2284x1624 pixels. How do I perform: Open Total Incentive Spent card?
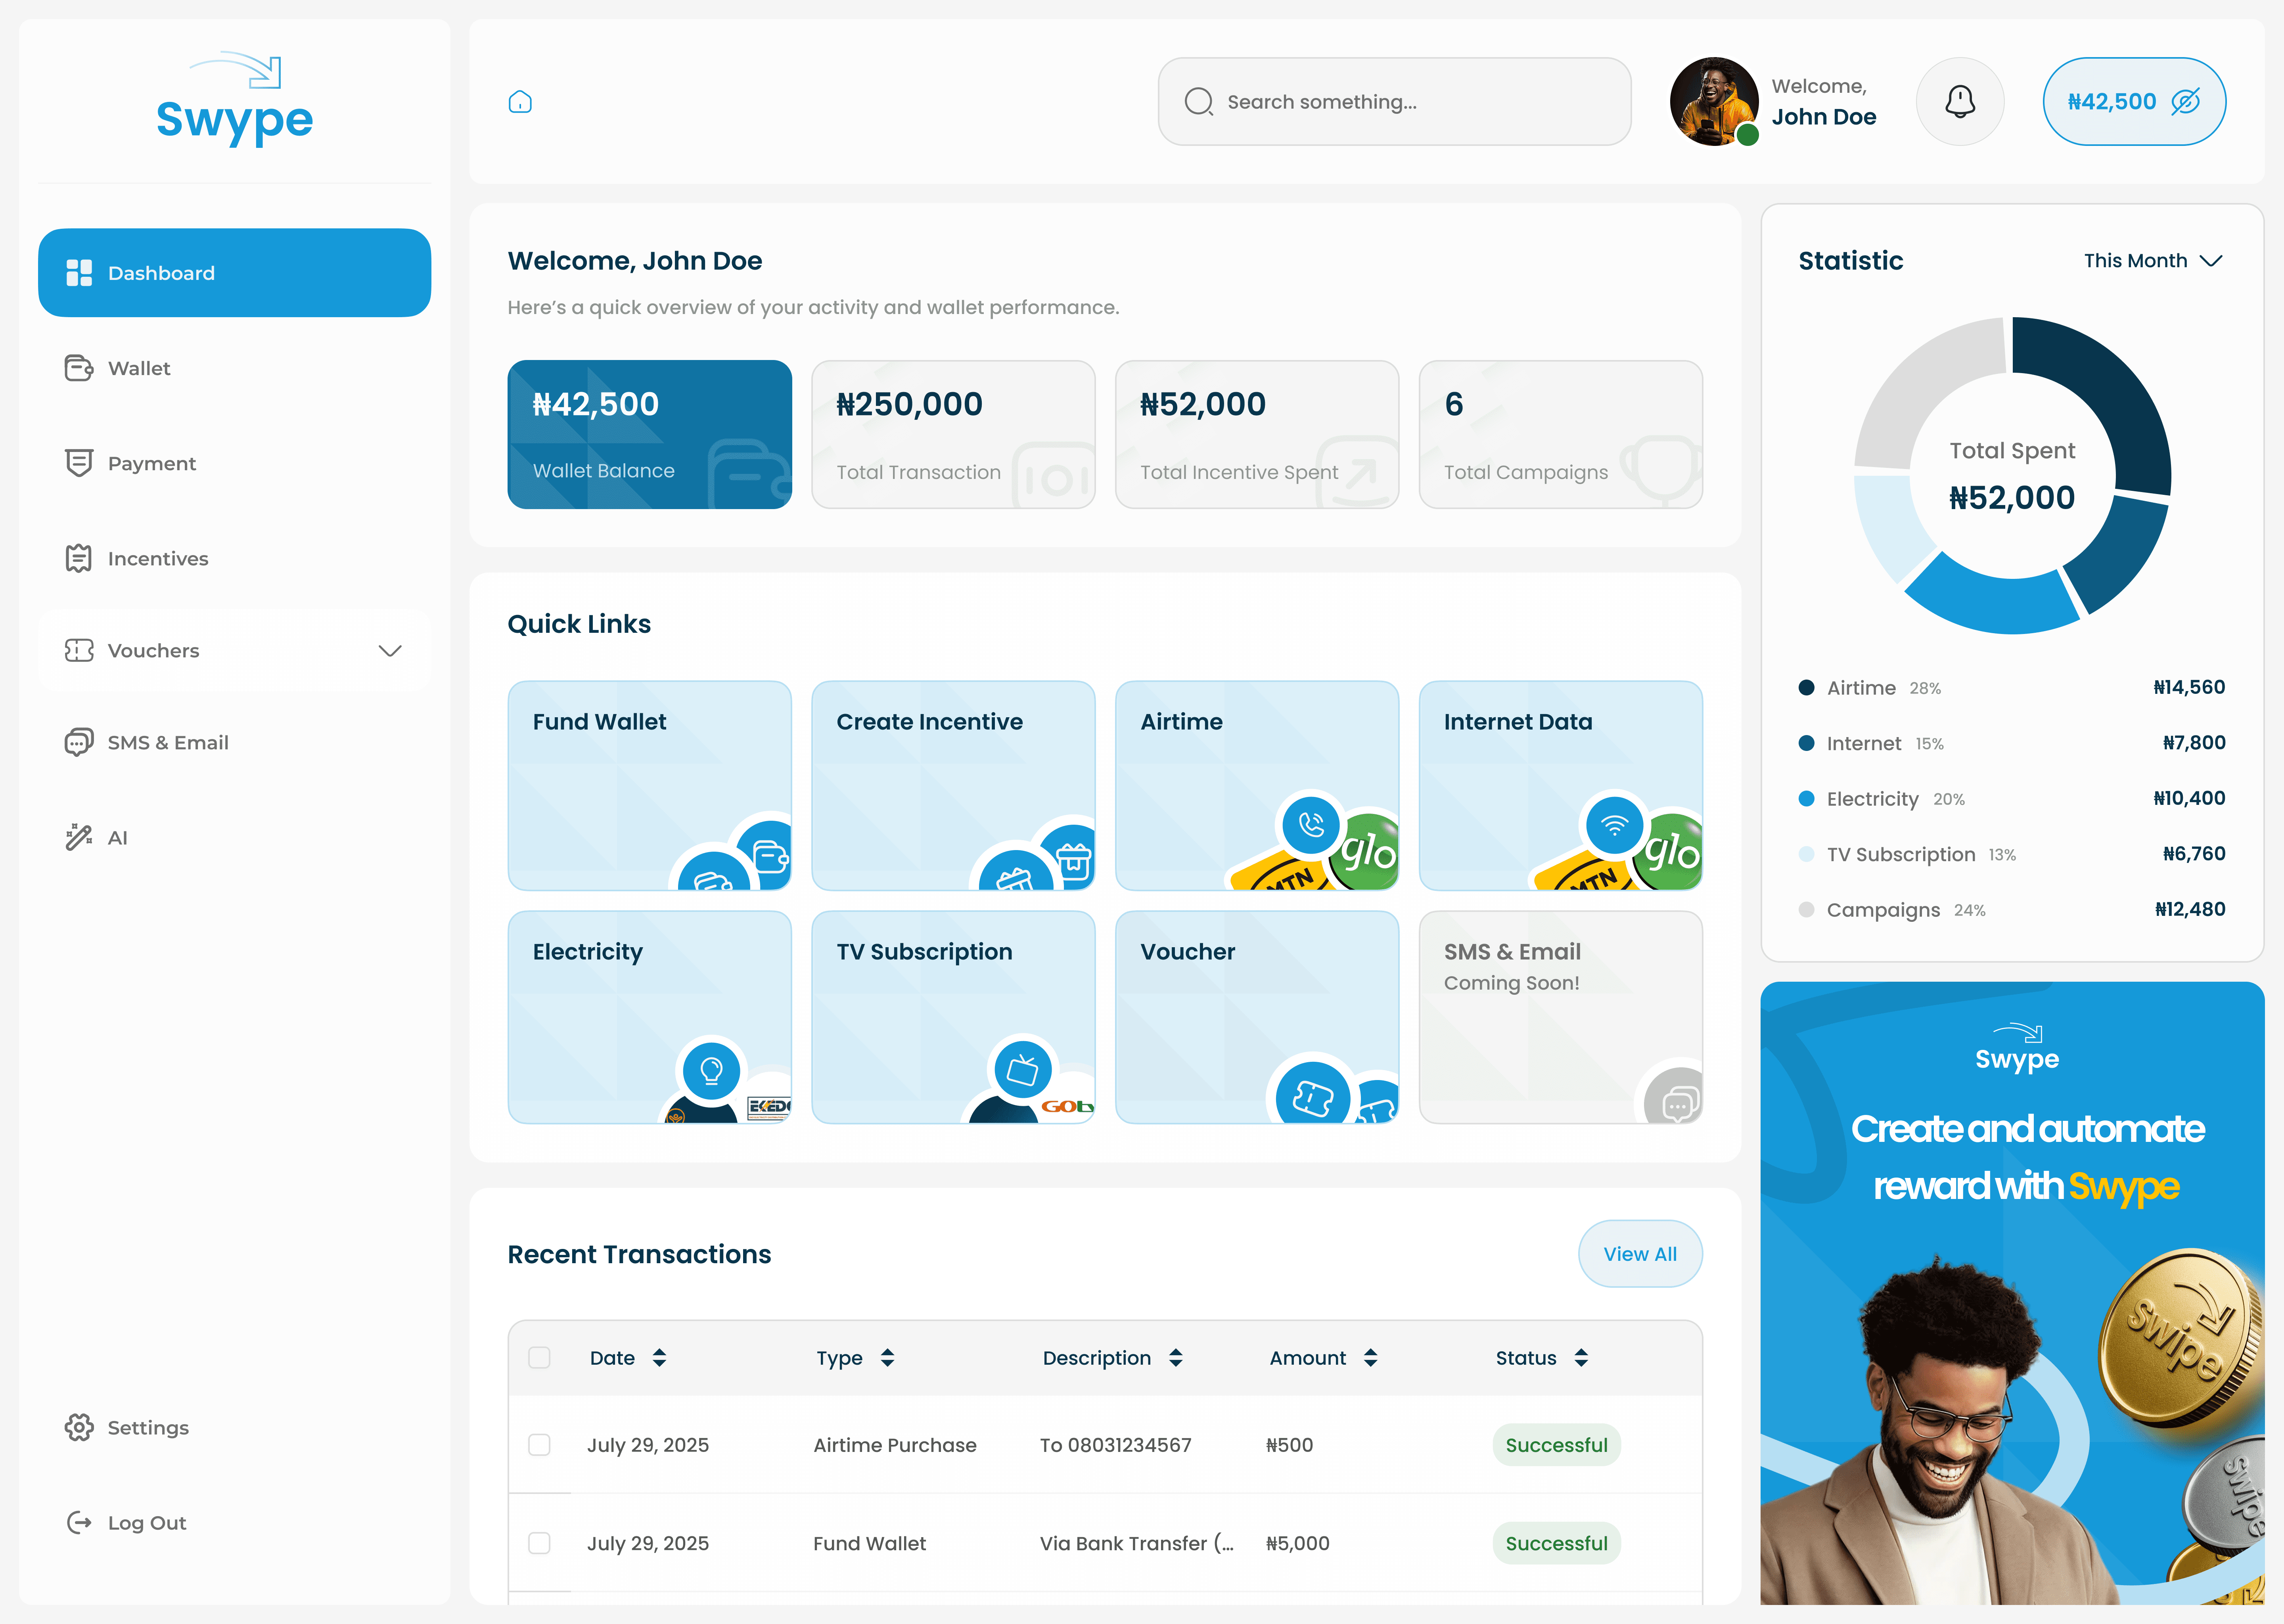[x=1257, y=435]
